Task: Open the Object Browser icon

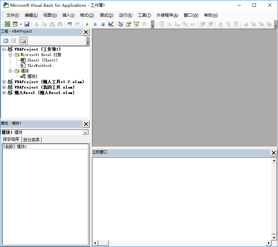Action: click(x=136, y=24)
